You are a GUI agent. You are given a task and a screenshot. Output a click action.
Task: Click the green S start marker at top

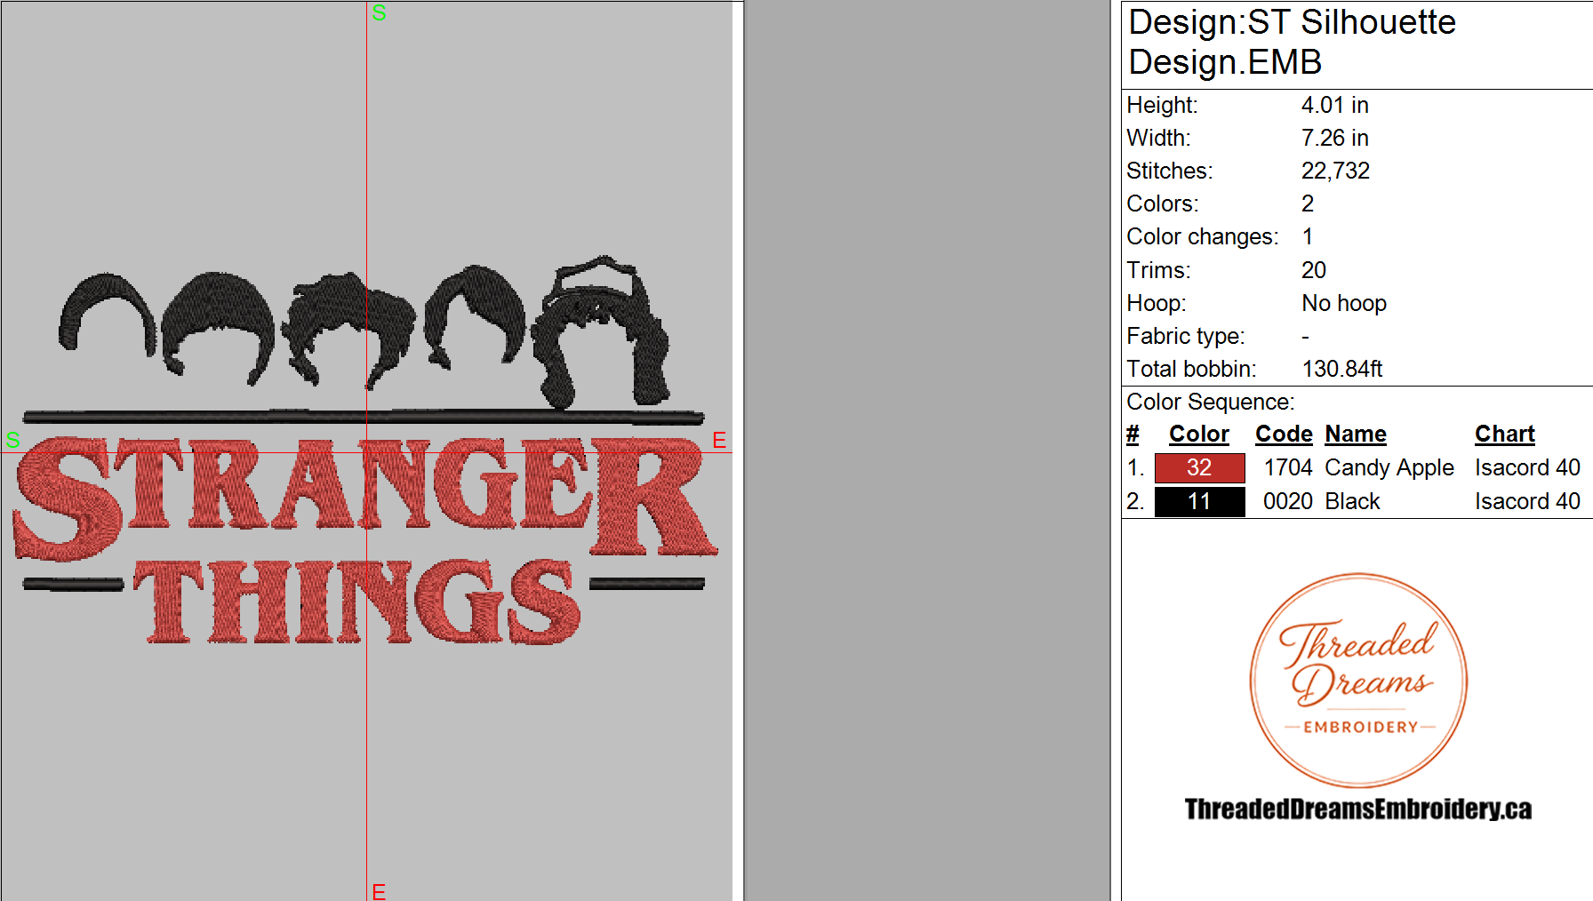[380, 12]
